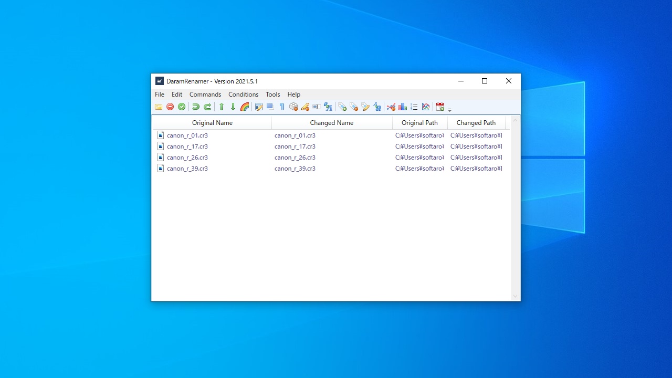
Task: Click the Original Path column header
Action: coord(419,123)
